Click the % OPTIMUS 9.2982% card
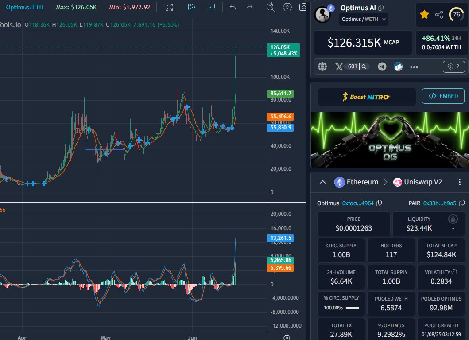The height and width of the screenshot is (340, 469). (x=391, y=329)
